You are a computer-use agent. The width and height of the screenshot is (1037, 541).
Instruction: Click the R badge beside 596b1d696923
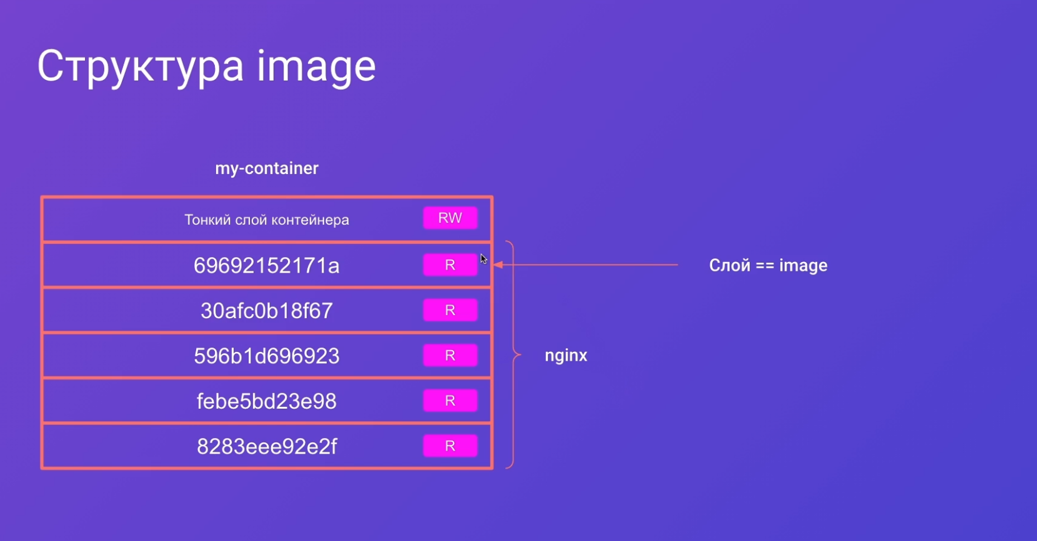click(450, 356)
